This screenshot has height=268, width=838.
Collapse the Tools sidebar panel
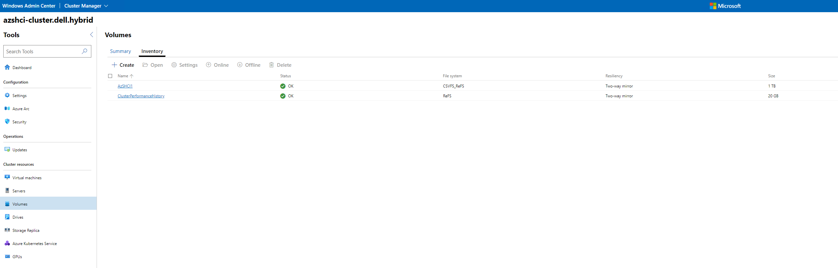(92, 35)
